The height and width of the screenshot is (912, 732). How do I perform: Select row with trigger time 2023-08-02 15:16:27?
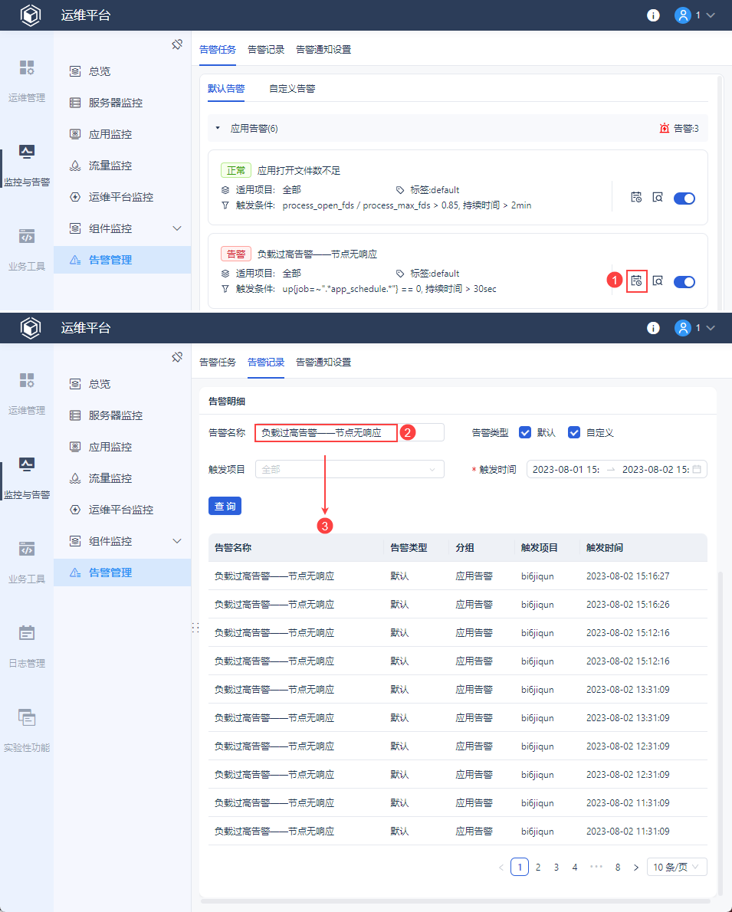point(458,576)
